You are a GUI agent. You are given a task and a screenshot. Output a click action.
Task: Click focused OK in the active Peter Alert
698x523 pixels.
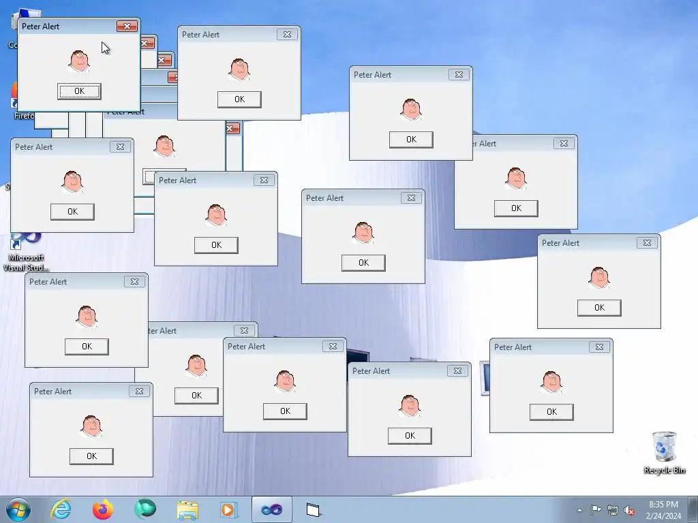[x=79, y=91]
